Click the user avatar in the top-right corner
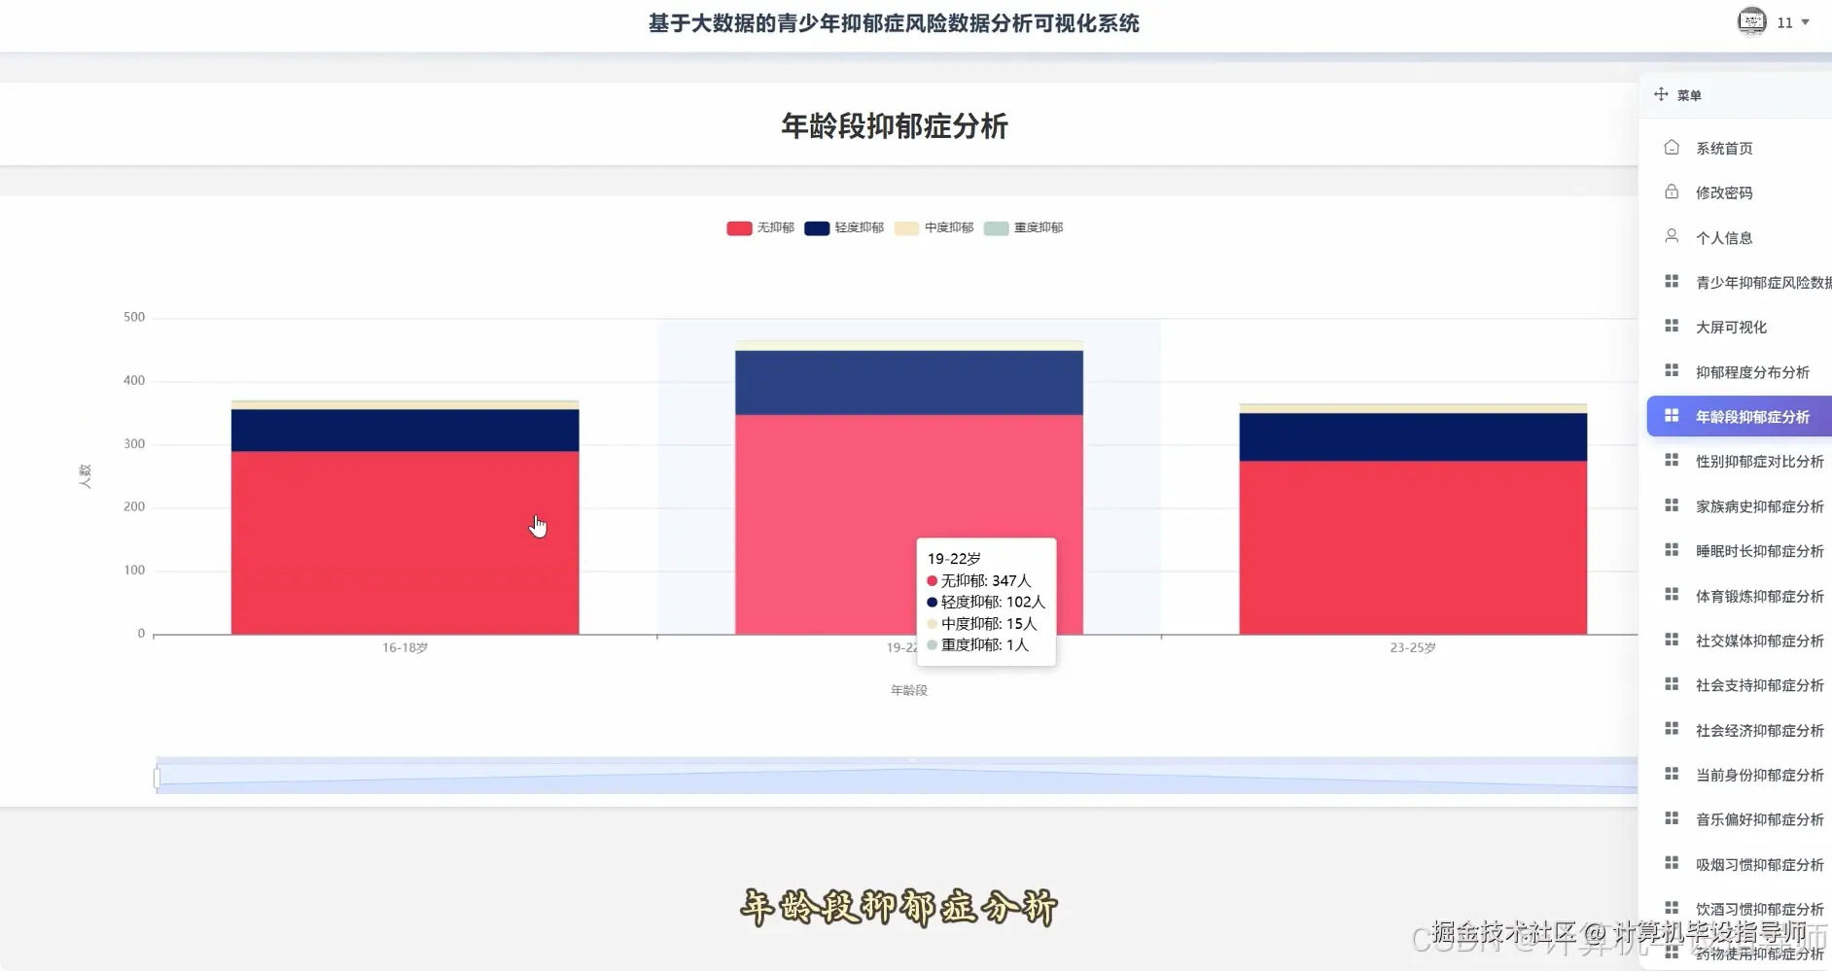 click(1751, 21)
